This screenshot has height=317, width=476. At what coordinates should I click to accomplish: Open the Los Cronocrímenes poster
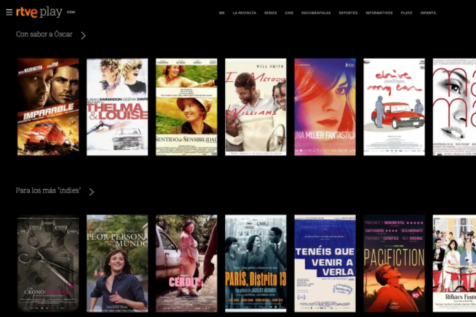[48, 263]
